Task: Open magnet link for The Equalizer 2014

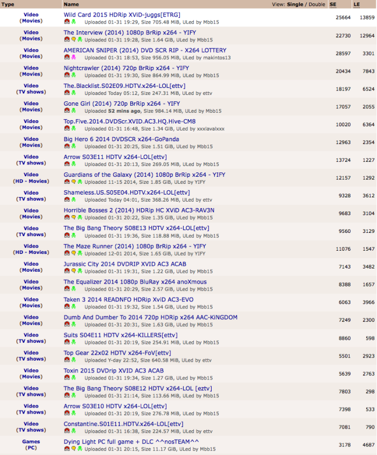Action: pos(67,288)
